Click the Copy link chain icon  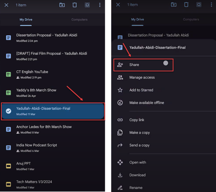pyautogui.click(x=120, y=120)
